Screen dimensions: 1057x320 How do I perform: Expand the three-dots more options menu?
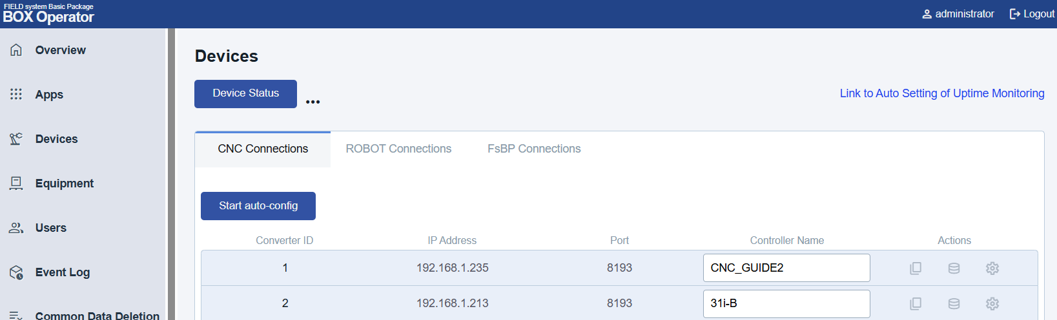[313, 102]
